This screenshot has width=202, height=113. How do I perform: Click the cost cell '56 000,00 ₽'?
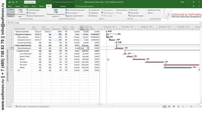pyautogui.click(x=94, y=34)
